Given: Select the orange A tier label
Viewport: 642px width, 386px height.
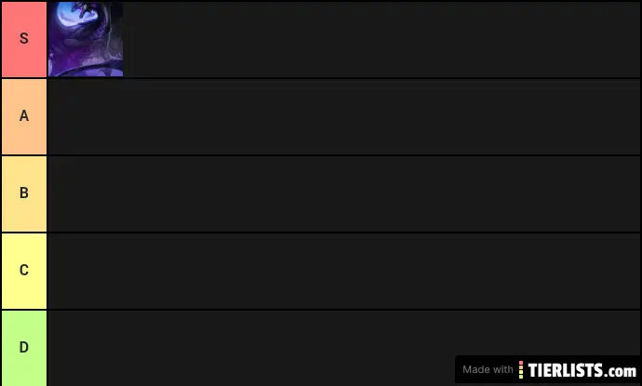Looking at the screenshot, I should pyautogui.click(x=24, y=116).
